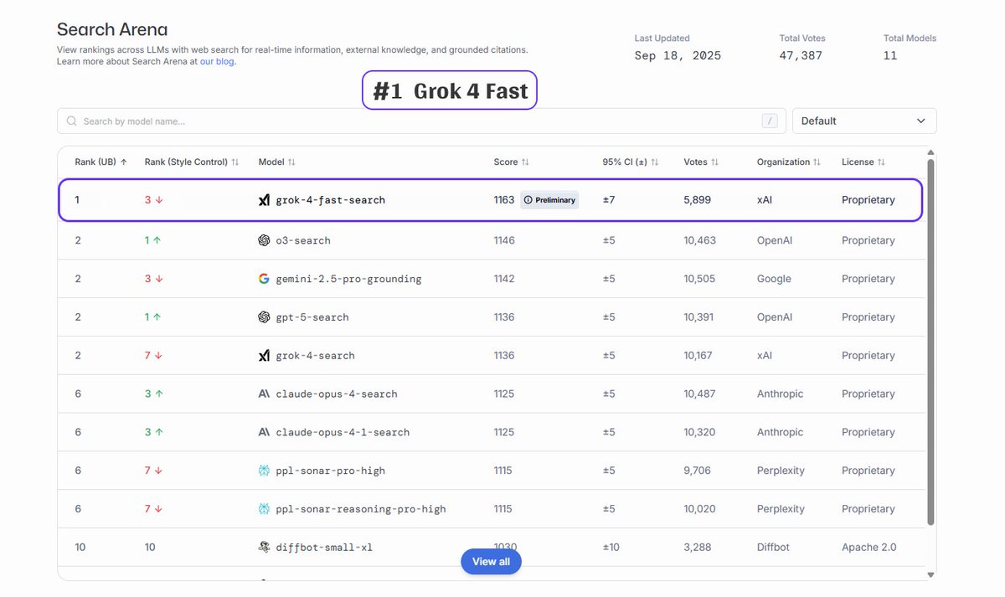Click the table scrollbar up arrow
1005x597 pixels.
(930, 152)
